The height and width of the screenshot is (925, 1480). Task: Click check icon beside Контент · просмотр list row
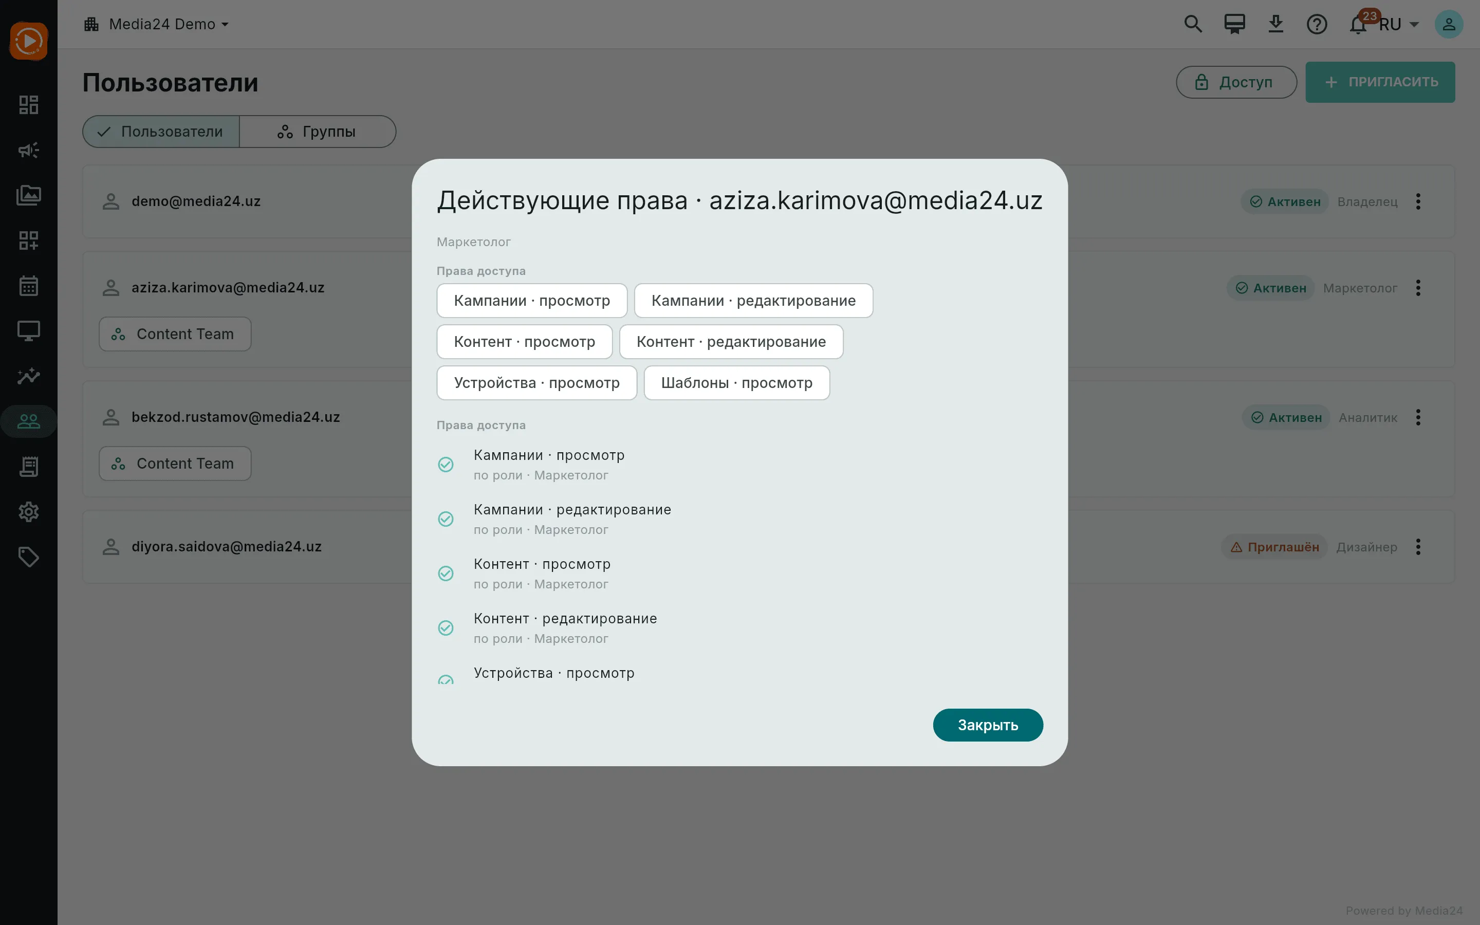(446, 573)
